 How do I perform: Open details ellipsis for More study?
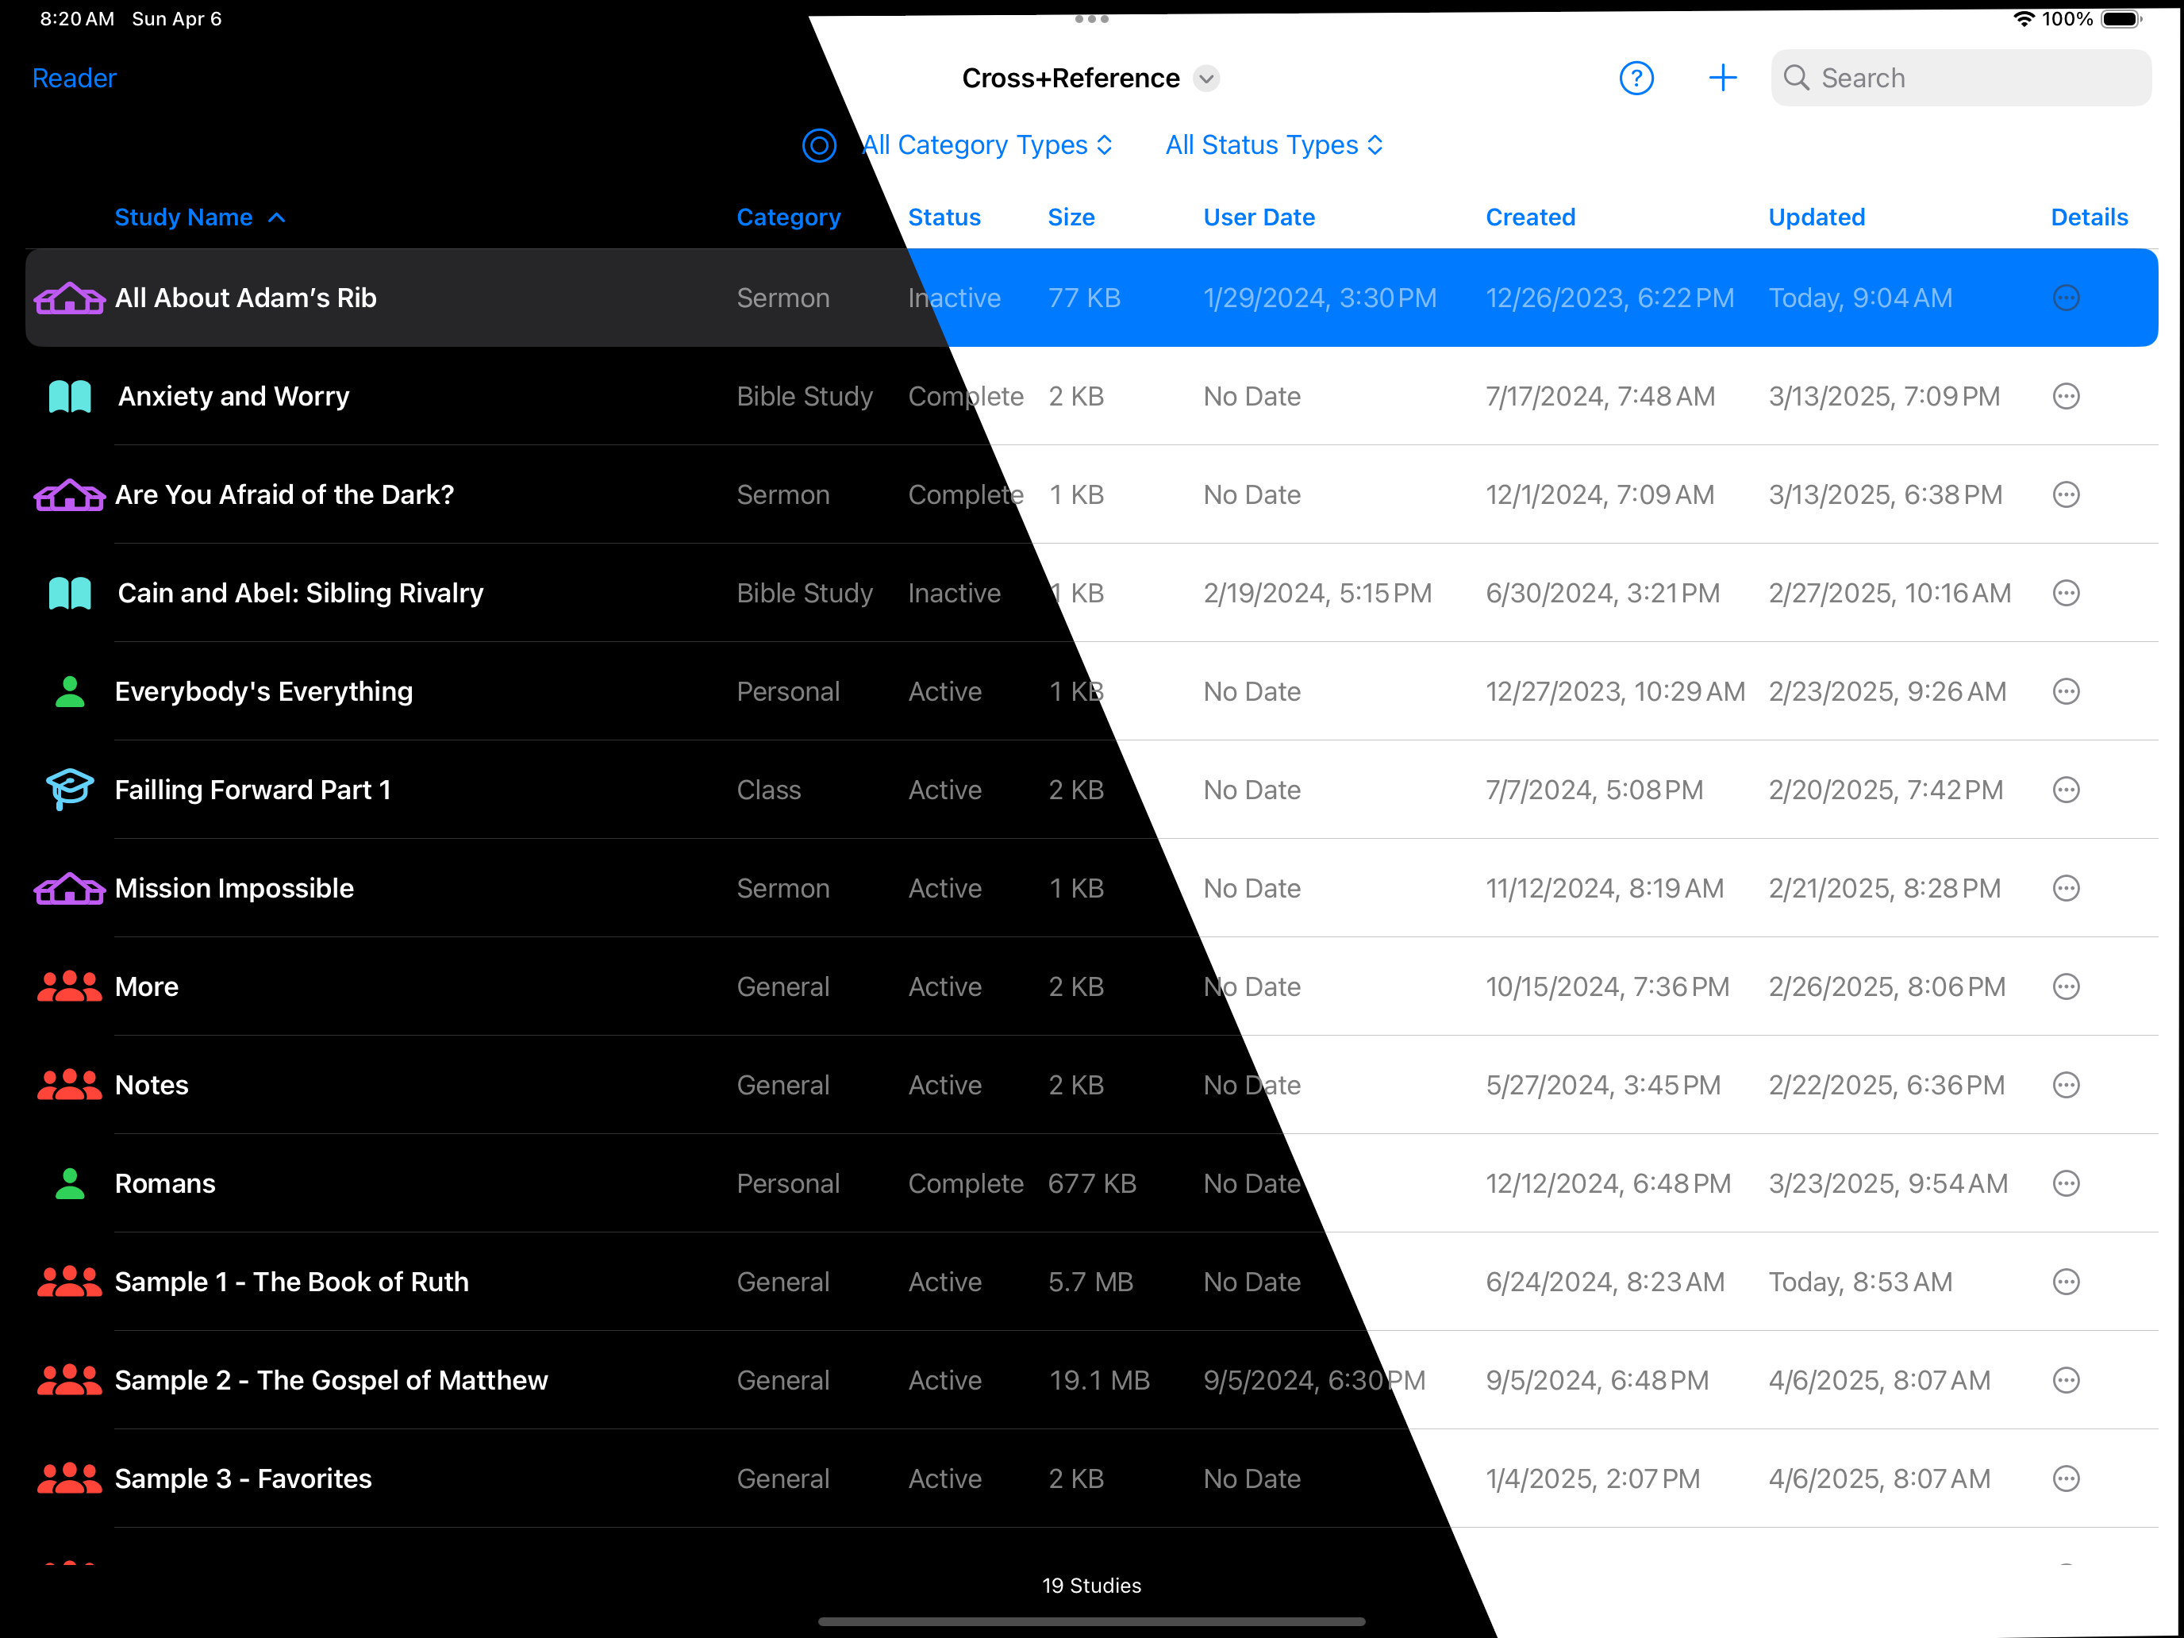2066,987
